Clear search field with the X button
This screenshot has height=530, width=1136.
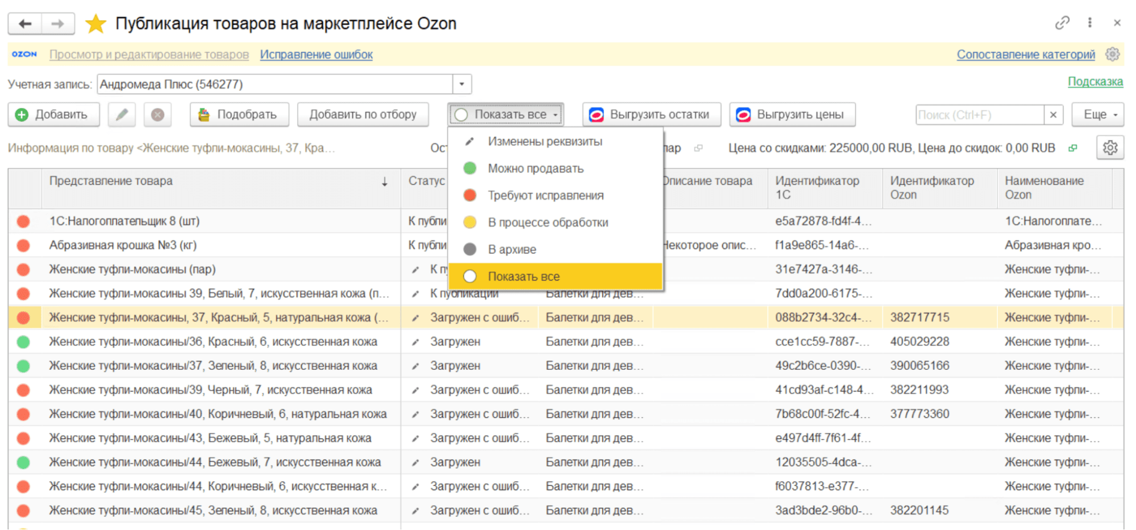(1053, 115)
